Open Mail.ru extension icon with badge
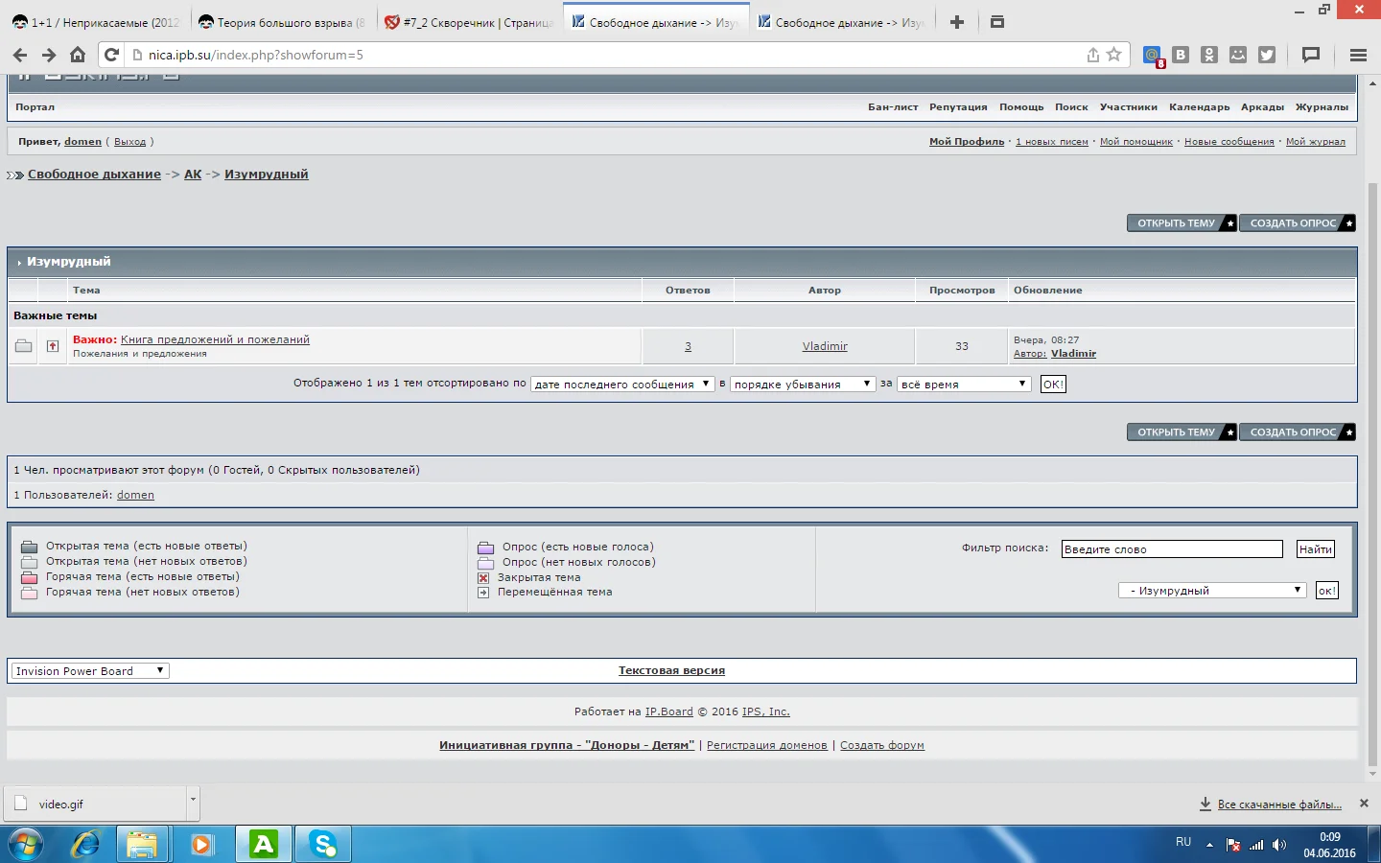The image size is (1381, 863). pos(1153,56)
